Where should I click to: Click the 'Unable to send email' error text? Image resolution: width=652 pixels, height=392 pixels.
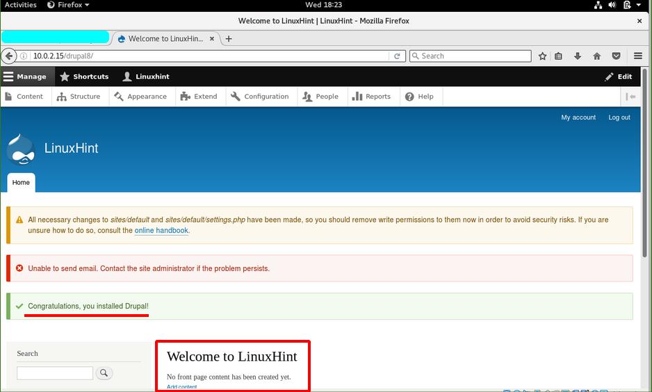tap(149, 268)
